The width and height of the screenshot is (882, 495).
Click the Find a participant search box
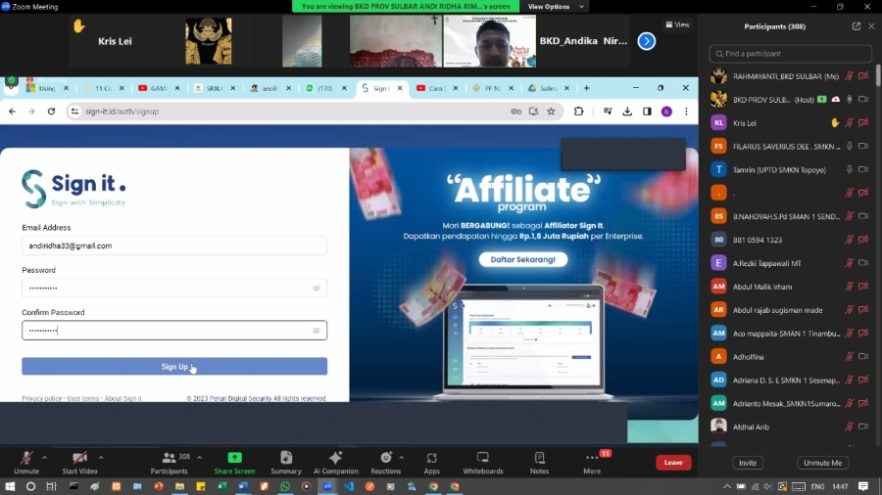click(x=790, y=54)
